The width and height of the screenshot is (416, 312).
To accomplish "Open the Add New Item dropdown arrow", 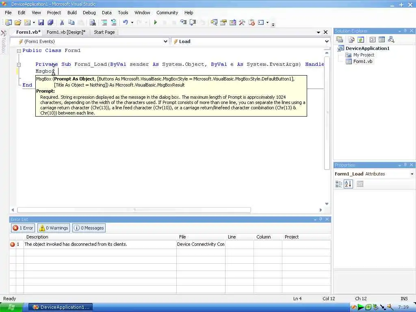I will click(x=34, y=23).
